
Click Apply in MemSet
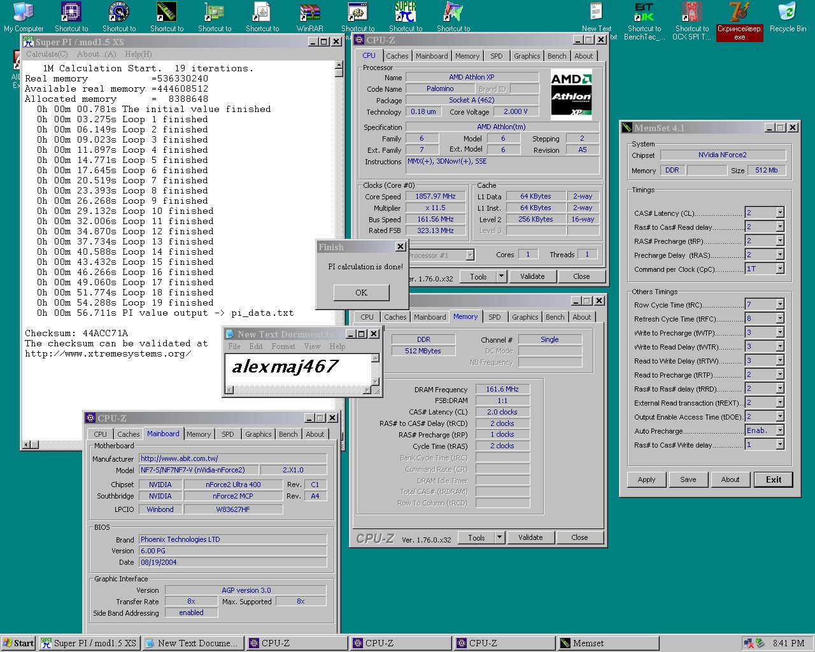coord(646,479)
